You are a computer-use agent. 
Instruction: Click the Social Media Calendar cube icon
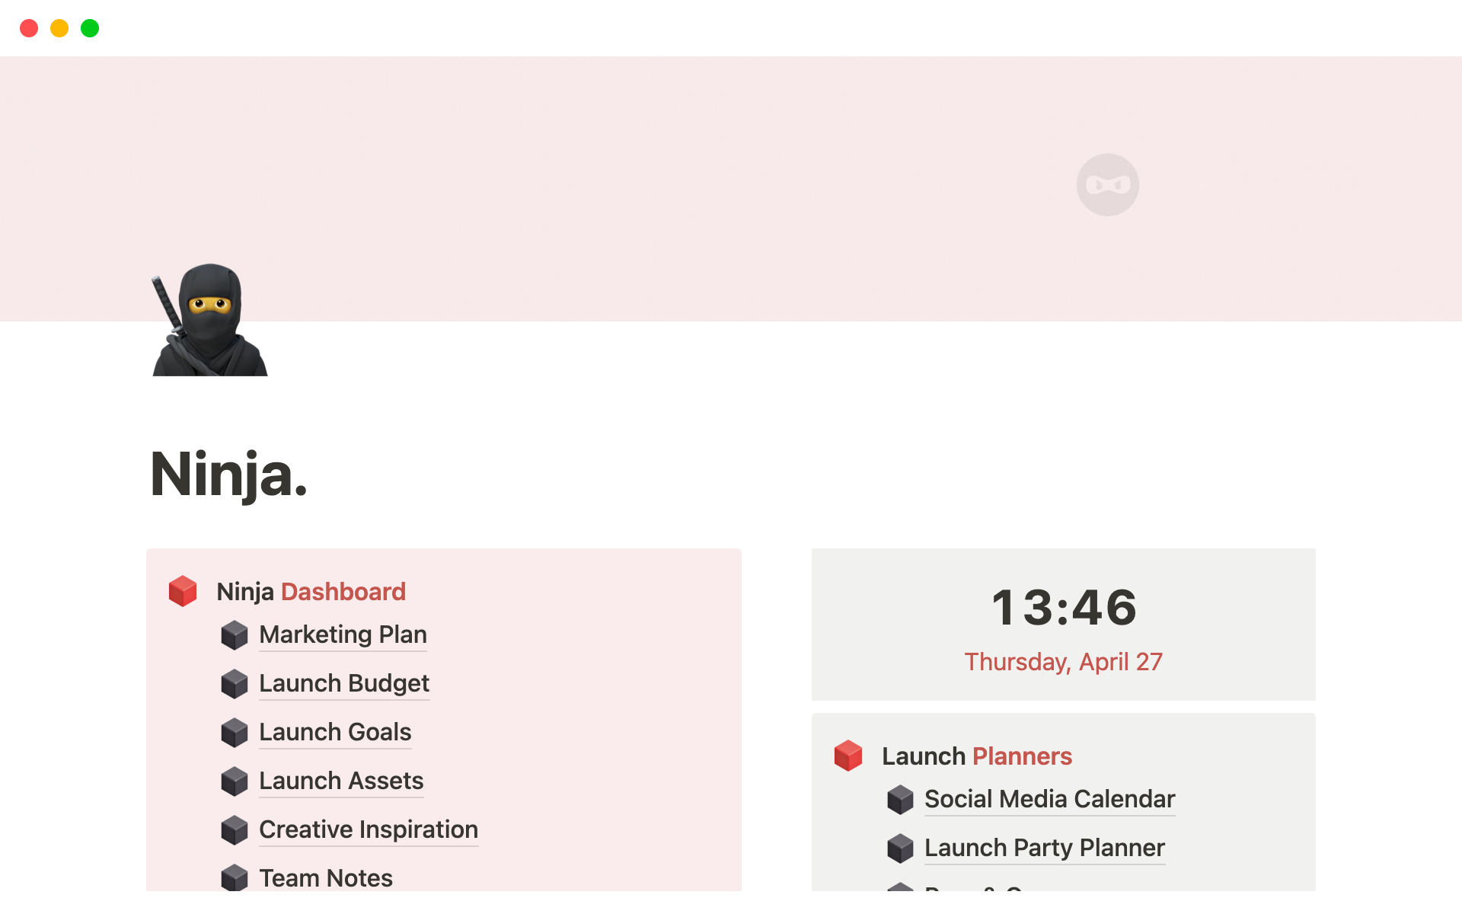901,797
